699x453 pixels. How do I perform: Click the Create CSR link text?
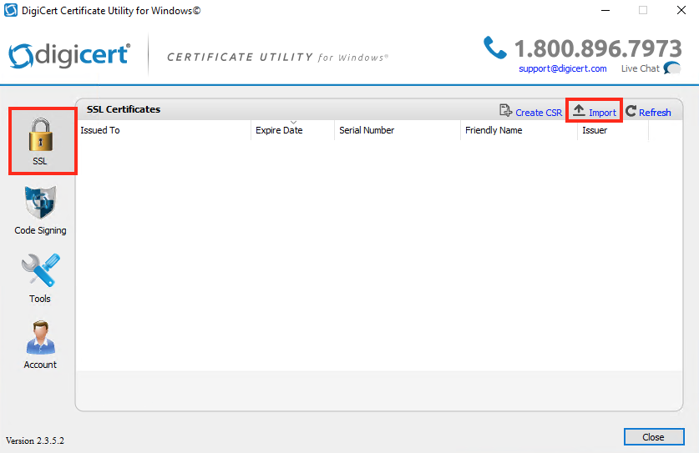click(539, 113)
